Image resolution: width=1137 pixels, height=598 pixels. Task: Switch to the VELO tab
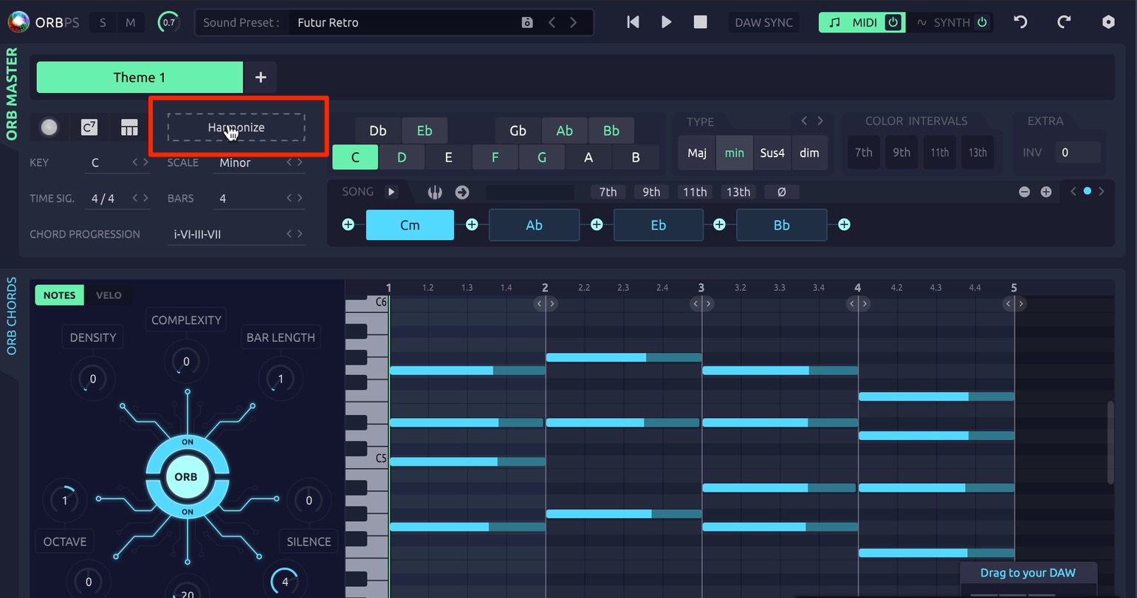(x=109, y=295)
